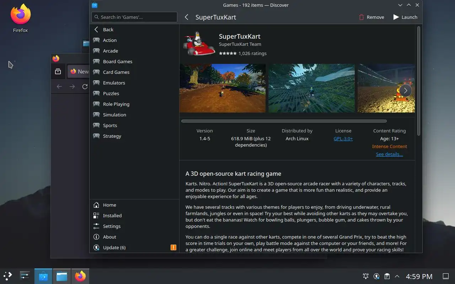455x284 pixels.
Task: Open the Simulation category
Action: coord(134,115)
